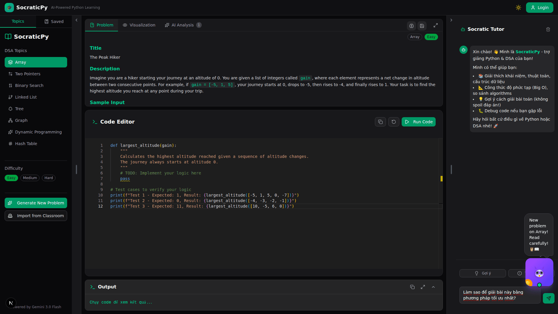Reset code with the editor's reset icon
Viewport: 558px width, 314px height.
(394, 122)
